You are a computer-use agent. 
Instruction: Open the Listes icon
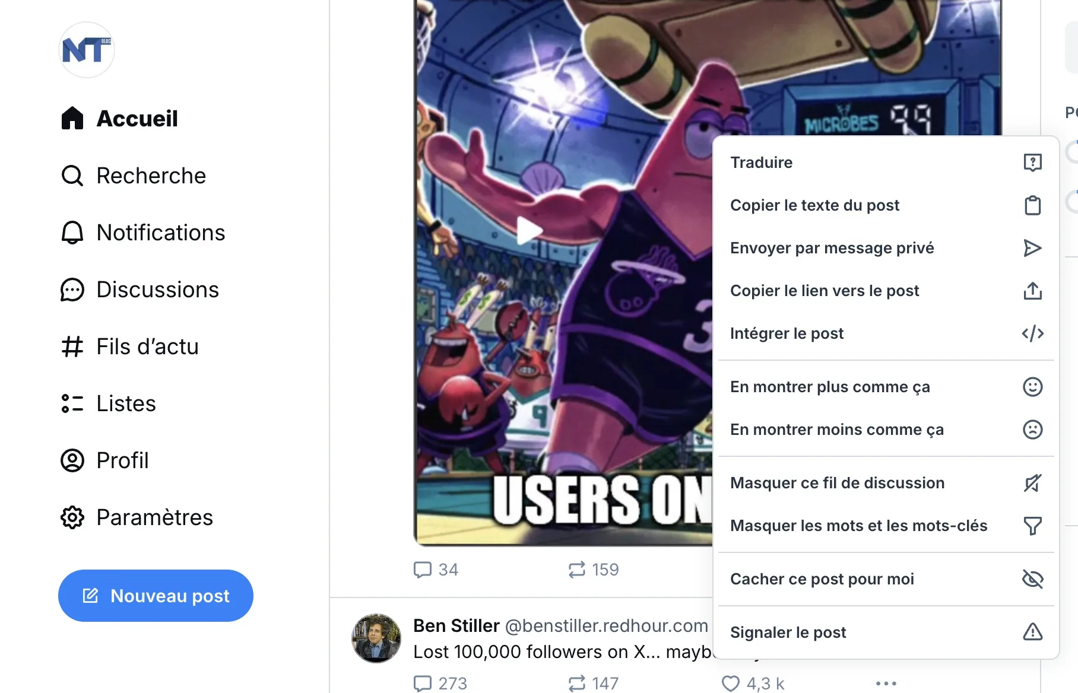[x=72, y=403]
